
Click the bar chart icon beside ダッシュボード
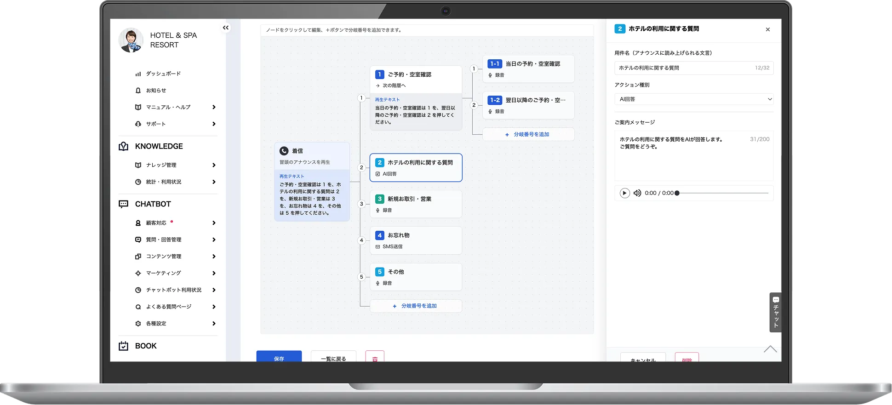click(138, 74)
